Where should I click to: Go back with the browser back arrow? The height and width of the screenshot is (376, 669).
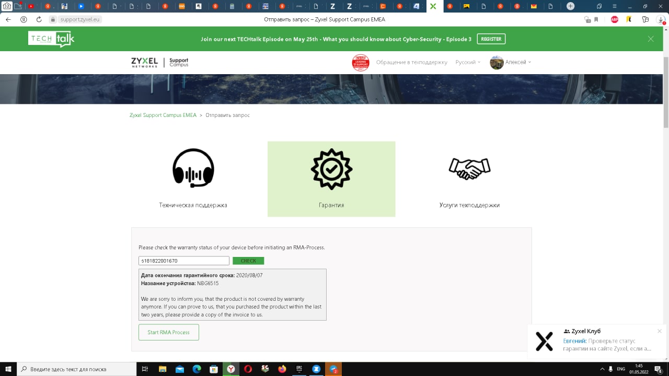pos(8,19)
